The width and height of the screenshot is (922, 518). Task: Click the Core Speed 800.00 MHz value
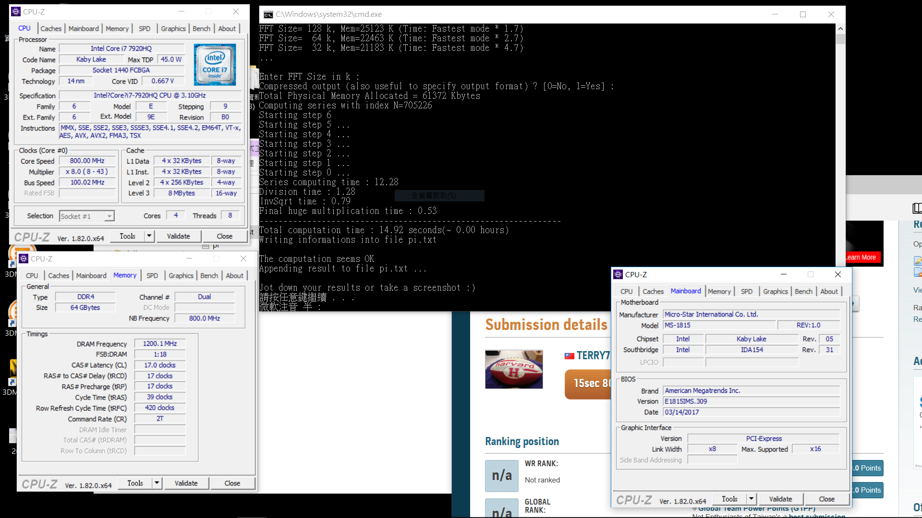tap(87, 161)
